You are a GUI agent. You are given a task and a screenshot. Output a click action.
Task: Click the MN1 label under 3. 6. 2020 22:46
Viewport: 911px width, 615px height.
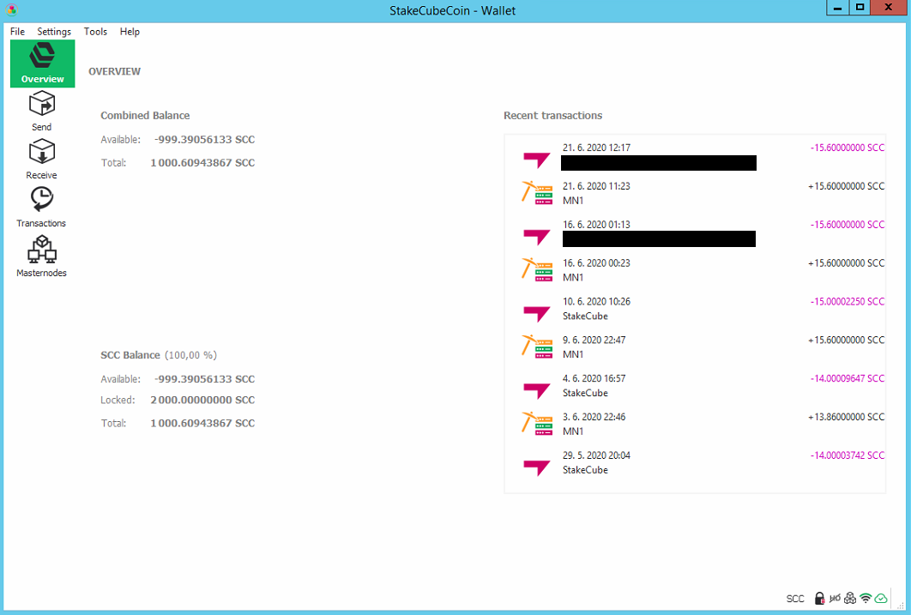(573, 431)
